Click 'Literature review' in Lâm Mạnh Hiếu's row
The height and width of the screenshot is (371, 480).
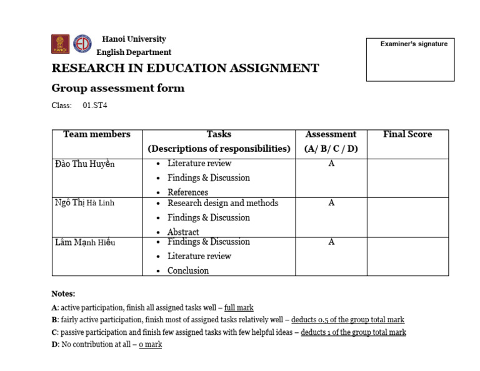pos(199,256)
